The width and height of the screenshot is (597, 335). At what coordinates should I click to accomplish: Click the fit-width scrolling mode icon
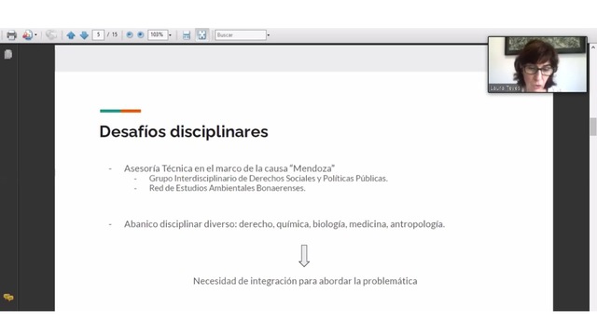pyautogui.click(x=187, y=35)
